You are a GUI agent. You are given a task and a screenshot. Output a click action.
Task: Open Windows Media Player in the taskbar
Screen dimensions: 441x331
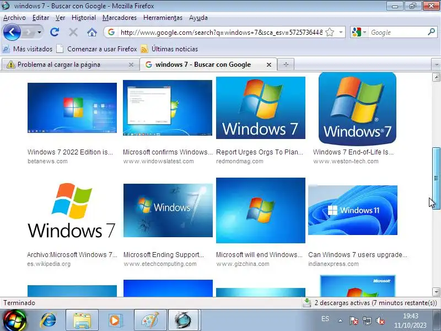click(115, 321)
